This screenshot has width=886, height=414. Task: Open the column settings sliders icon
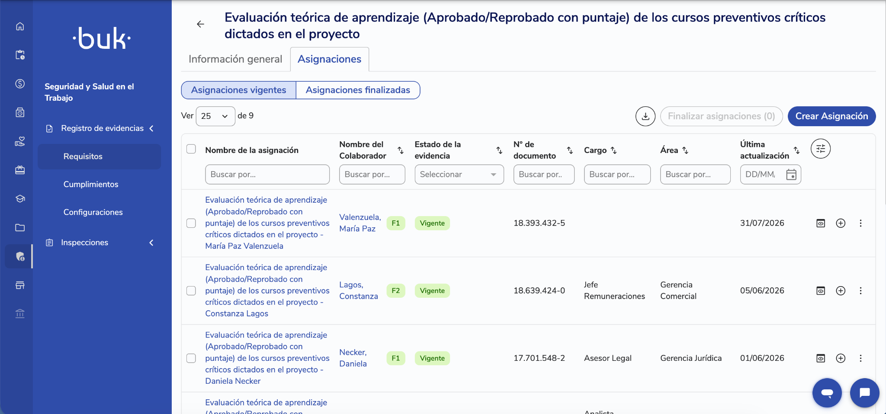click(820, 149)
